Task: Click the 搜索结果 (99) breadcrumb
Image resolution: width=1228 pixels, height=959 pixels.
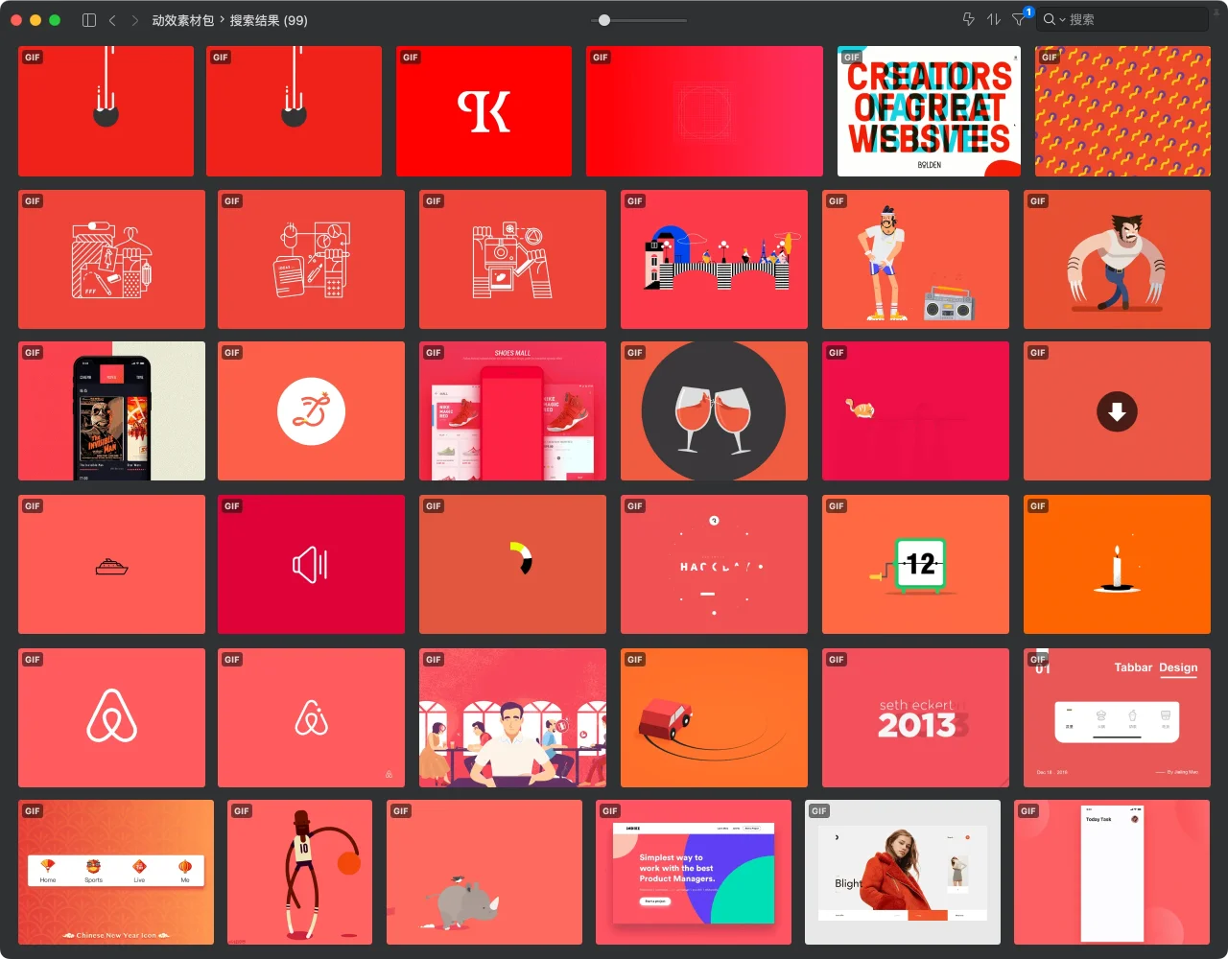Action: [x=269, y=20]
